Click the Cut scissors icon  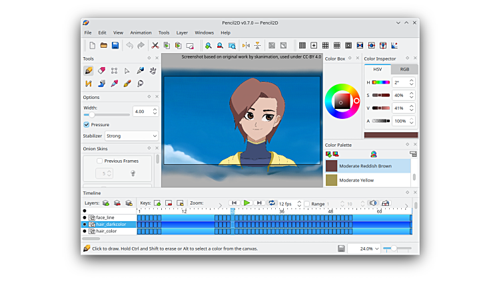[x=155, y=45]
